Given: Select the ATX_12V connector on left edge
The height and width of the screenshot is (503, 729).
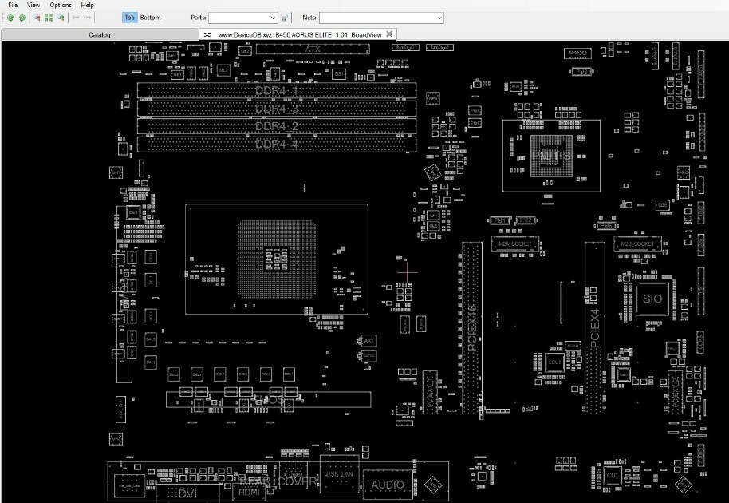Looking at the screenshot, I should (121, 410).
